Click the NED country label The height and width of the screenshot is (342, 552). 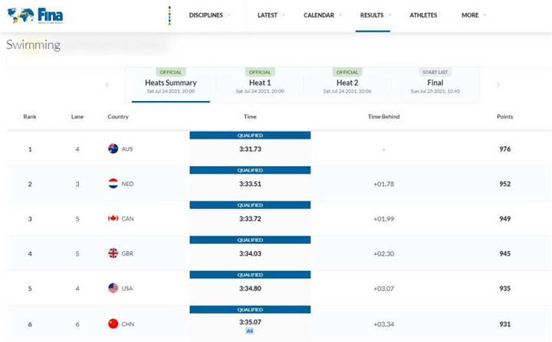pos(127,184)
